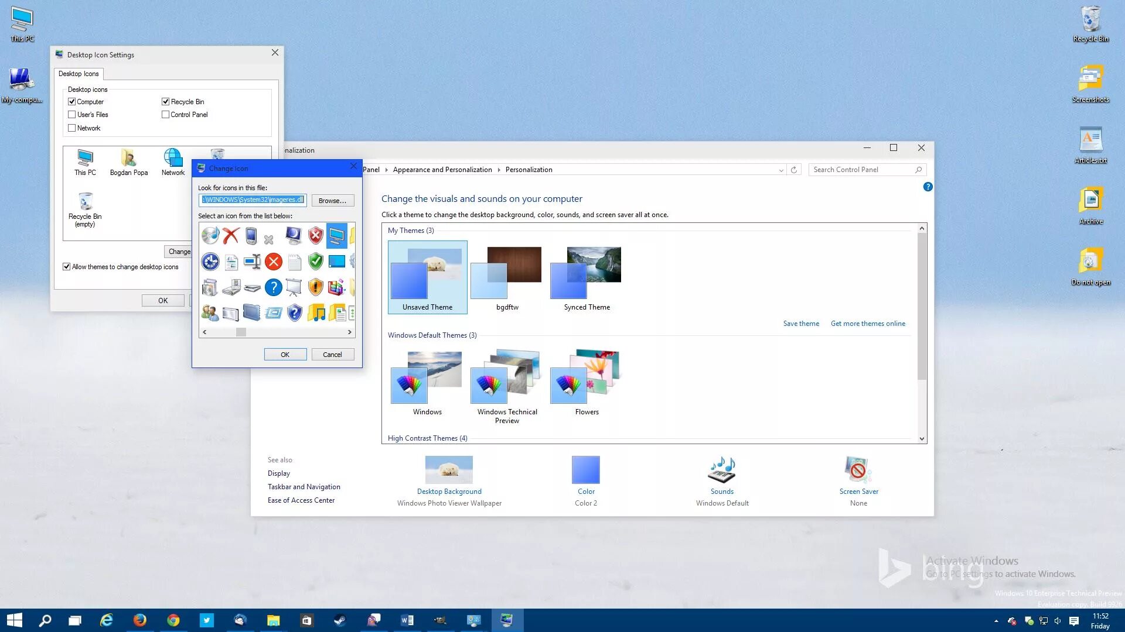Open Screen Saver settings icon
Screen dimensions: 1125x632
pos(858,470)
